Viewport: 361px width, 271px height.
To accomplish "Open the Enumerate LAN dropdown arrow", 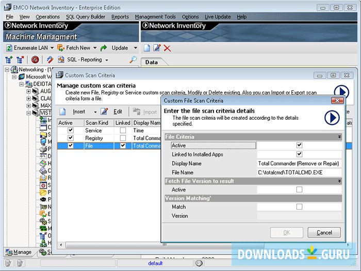I will pos(52,48).
